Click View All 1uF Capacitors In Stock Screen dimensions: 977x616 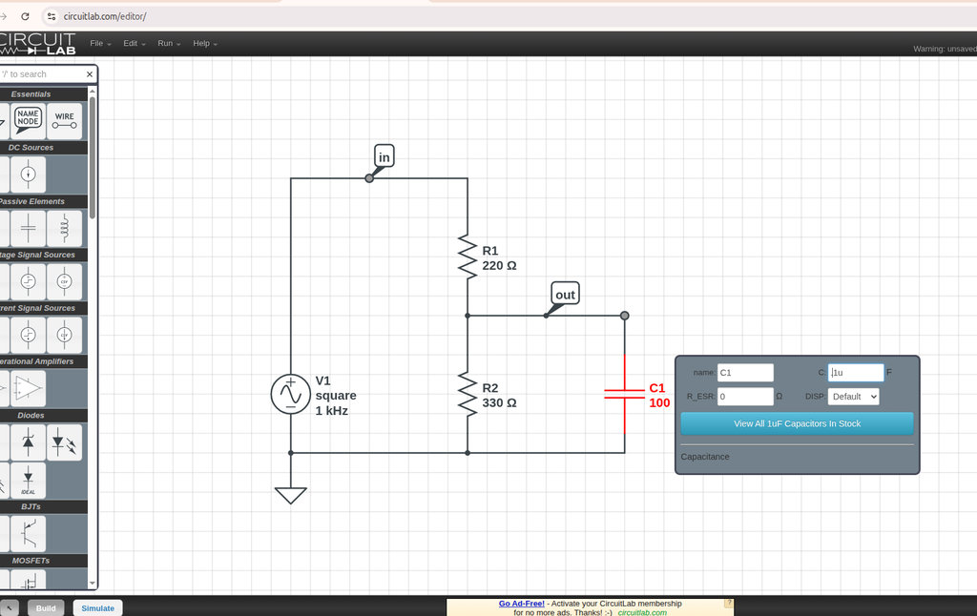[797, 423]
